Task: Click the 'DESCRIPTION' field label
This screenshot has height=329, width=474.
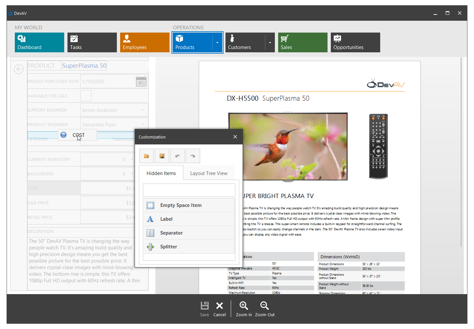Action: point(40,232)
